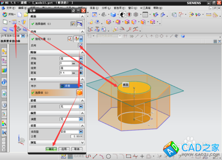
Task: Select the Extrude tool icon in toolbar
Action: pos(14,22)
